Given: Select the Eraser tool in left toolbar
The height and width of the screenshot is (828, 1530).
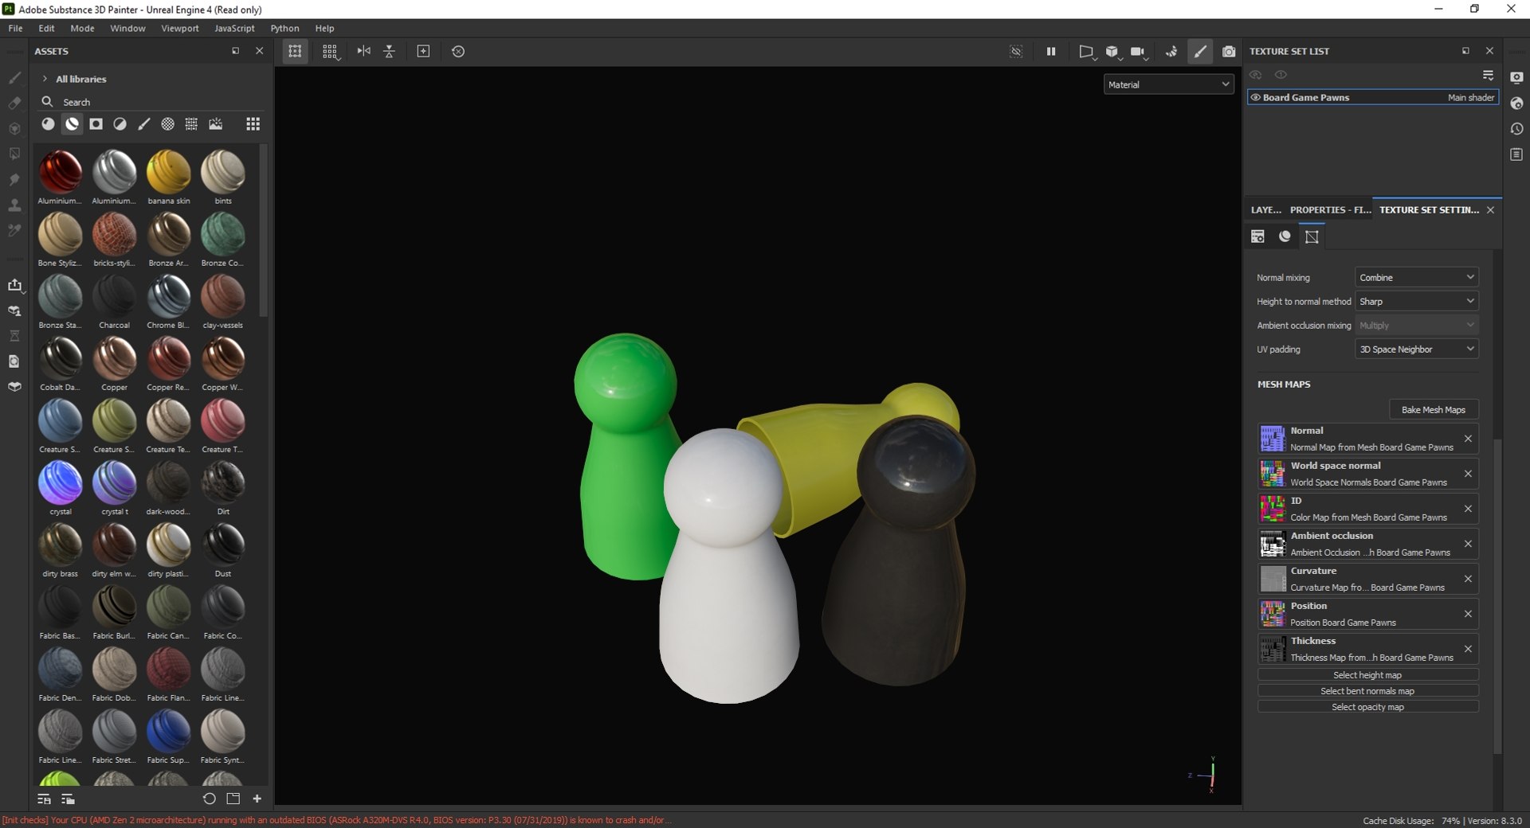Looking at the screenshot, I should click(14, 103).
